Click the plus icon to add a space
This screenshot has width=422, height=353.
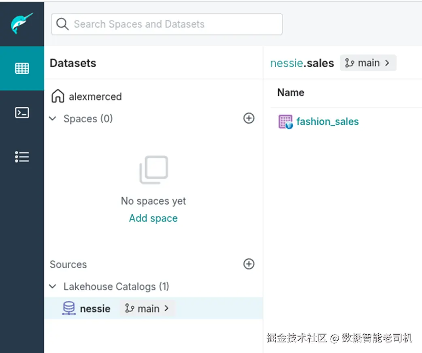249,118
